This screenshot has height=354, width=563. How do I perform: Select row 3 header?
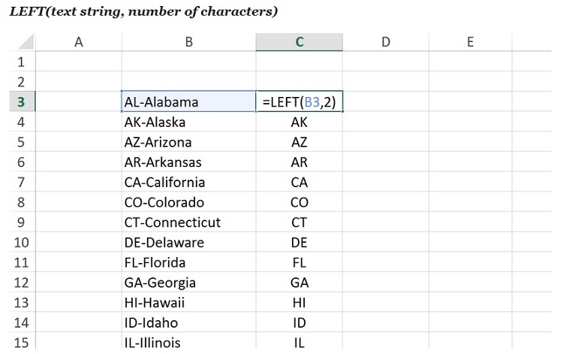coord(20,101)
